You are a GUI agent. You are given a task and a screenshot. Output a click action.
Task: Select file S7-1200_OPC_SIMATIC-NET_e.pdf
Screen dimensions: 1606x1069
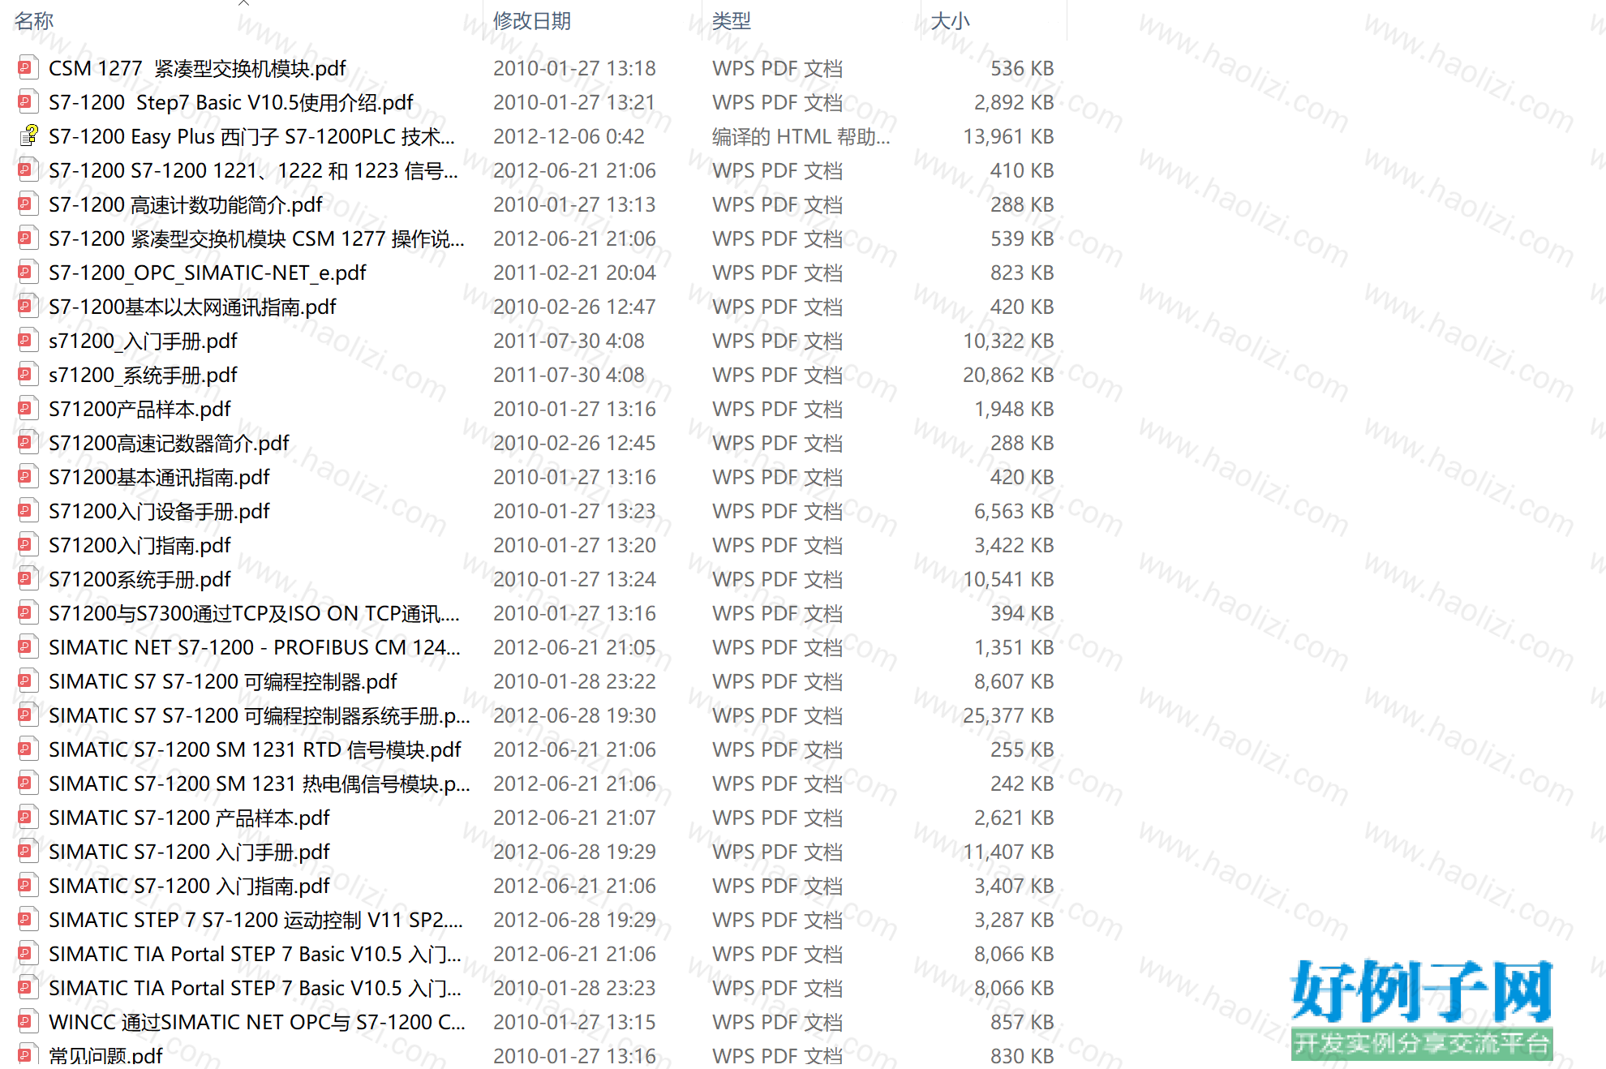[x=208, y=273]
